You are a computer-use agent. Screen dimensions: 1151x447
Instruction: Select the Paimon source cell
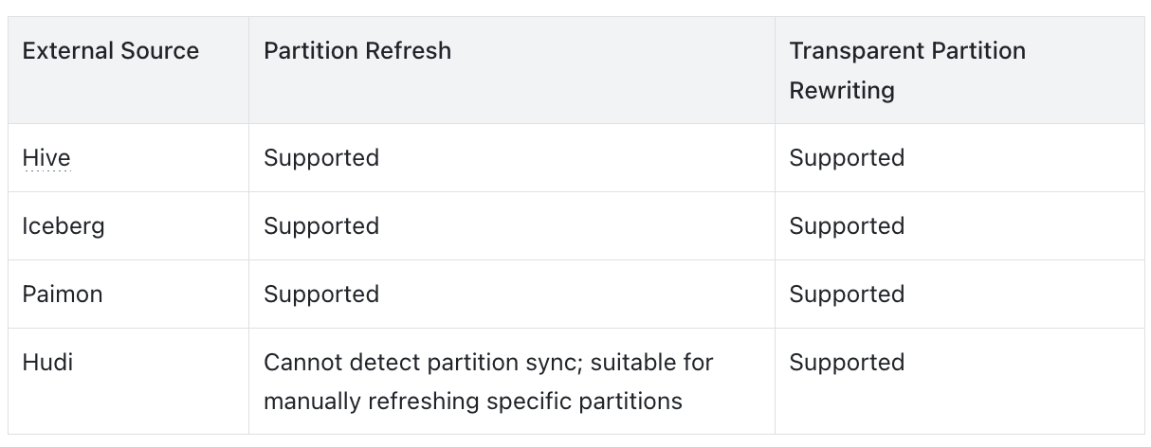(63, 295)
